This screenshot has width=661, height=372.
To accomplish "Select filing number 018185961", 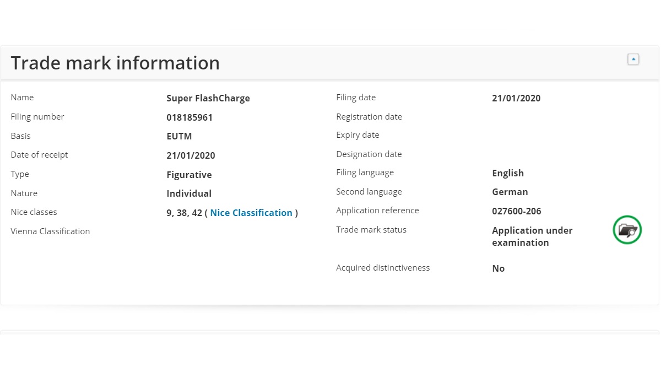I will point(189,117).
